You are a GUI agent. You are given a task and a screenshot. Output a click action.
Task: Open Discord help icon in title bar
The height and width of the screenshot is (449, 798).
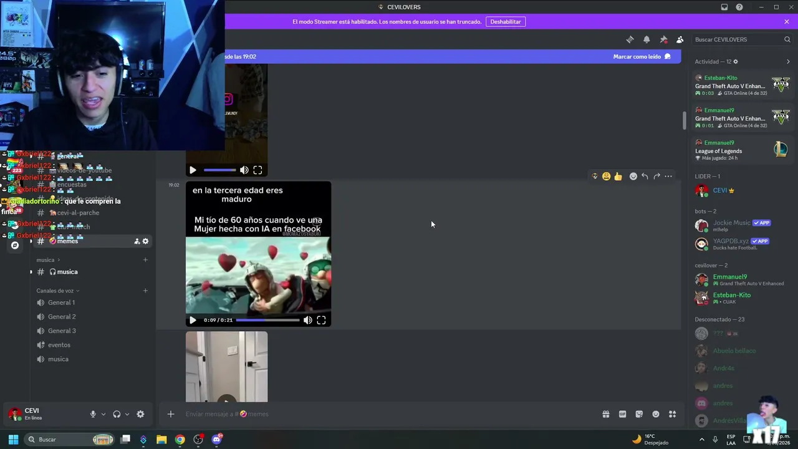(x=739, y=7)
